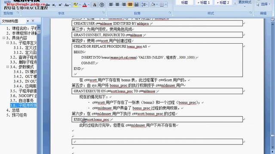Open the line spacing menu
This screenshot has width=275, height=154.
(144, 5)
